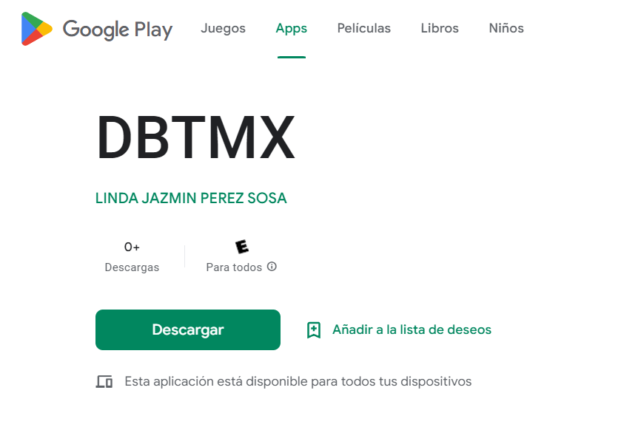
Task: Select the Apps tab
Action: pyautogui.click(x=291, y=28)
